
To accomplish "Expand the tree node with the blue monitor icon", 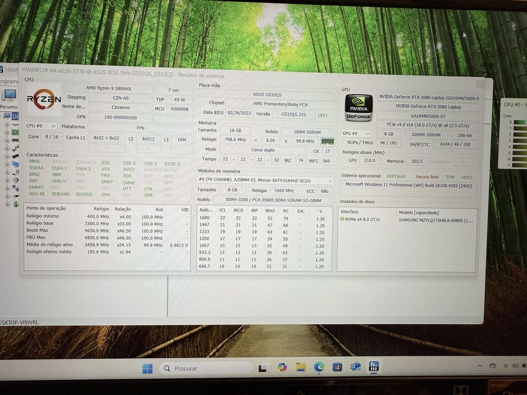I will [x=7, y=164].
